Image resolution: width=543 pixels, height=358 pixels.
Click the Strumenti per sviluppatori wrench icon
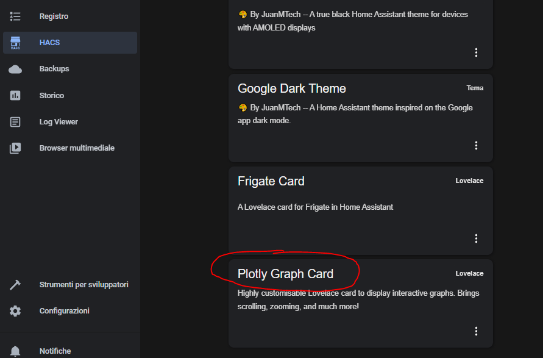15,284
